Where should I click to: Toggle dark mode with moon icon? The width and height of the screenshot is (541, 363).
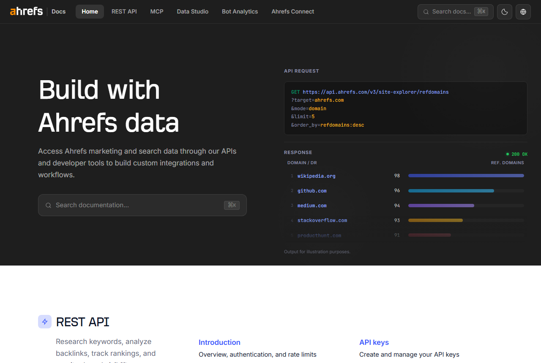point(505,12)
